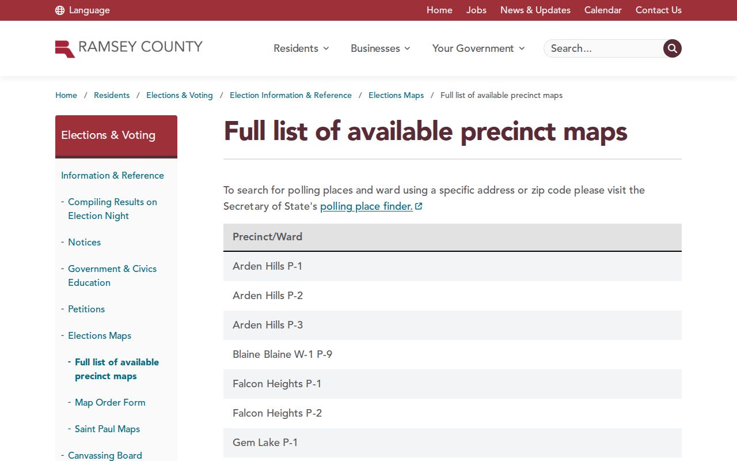Click the globe Language icon

pyautogui.click(x=60, y=10)
